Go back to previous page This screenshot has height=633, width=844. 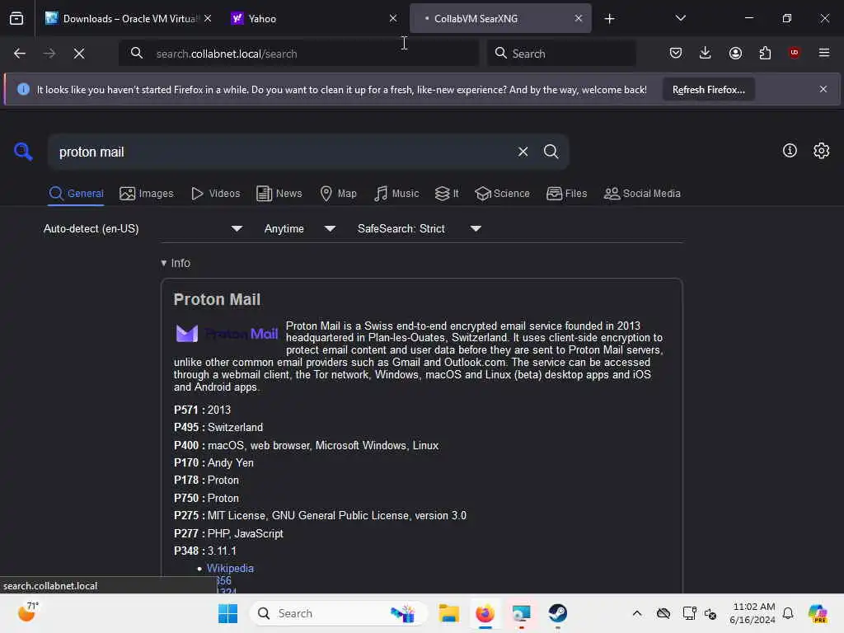[x=20, y=54]
